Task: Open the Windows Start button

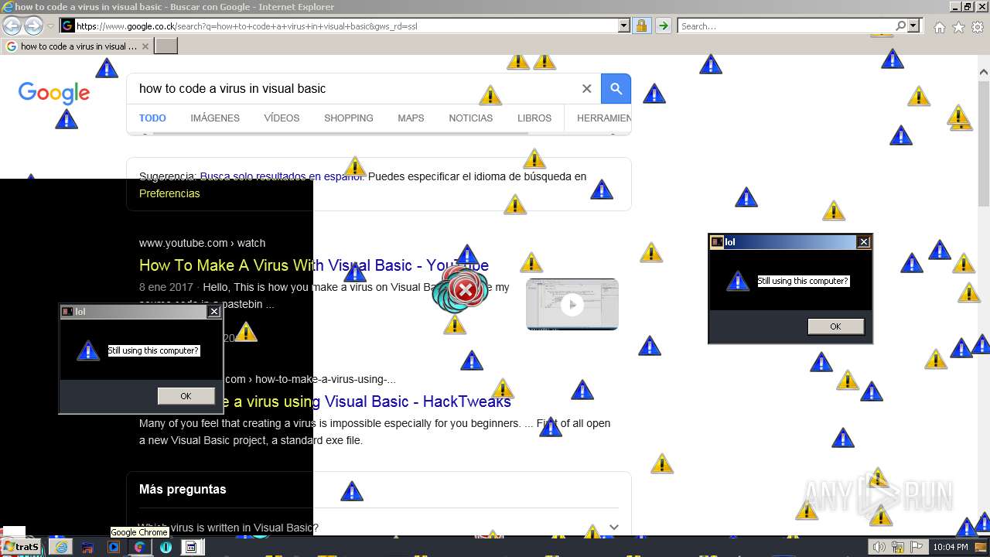Action: tap(21, 547)
